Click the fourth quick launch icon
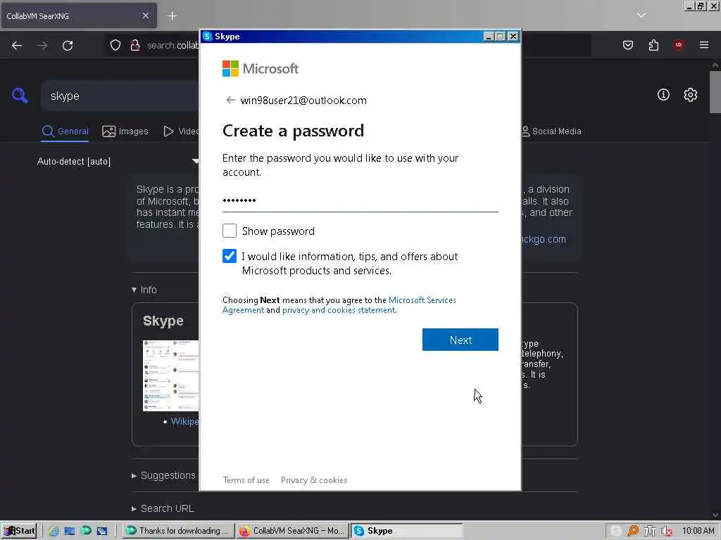Screen dimensions: 721x540 point(101,531)
